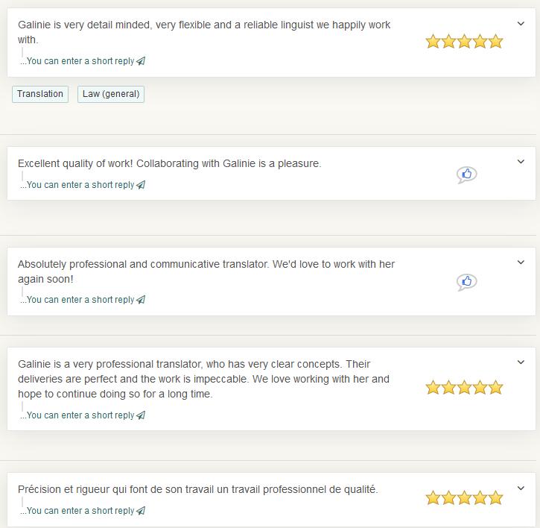
Task: Reply to the Excellent quality of work review
Action: [x=80, y=185]
